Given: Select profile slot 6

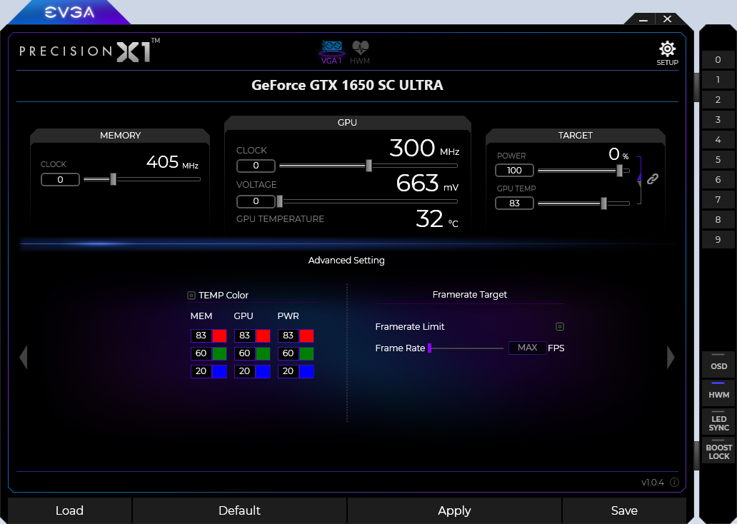Looking at the screenshot, I should click(718, 179).
